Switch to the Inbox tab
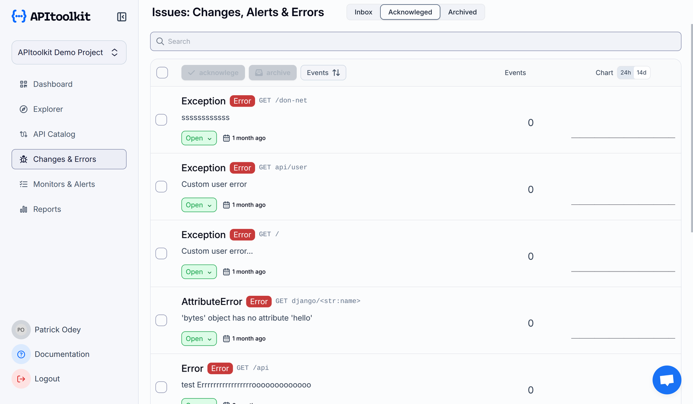 (x=363, y=12)
